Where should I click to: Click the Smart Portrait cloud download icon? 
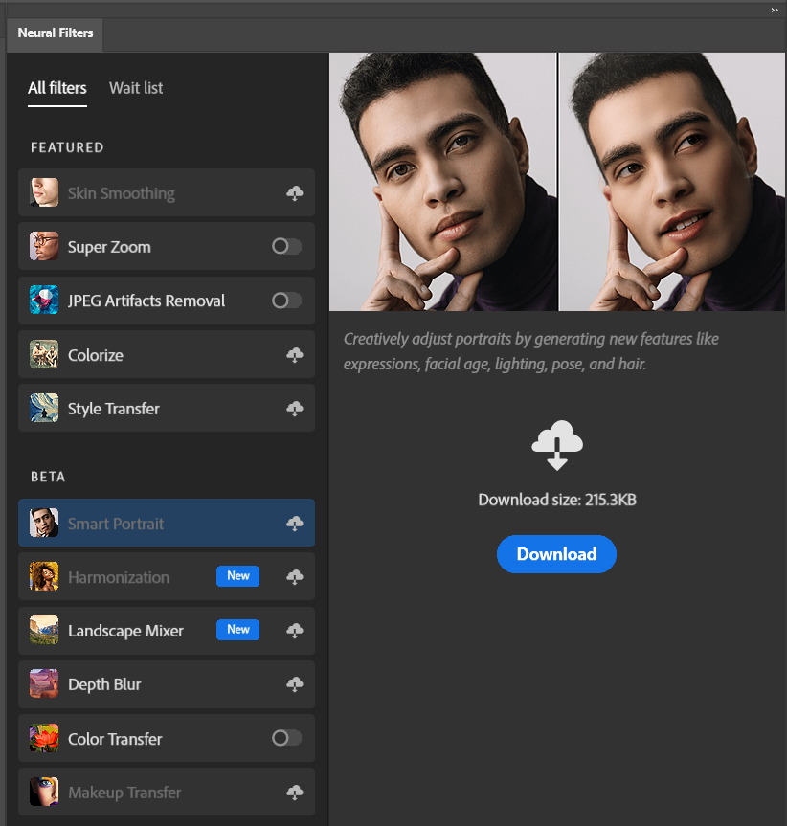point(295,524)
